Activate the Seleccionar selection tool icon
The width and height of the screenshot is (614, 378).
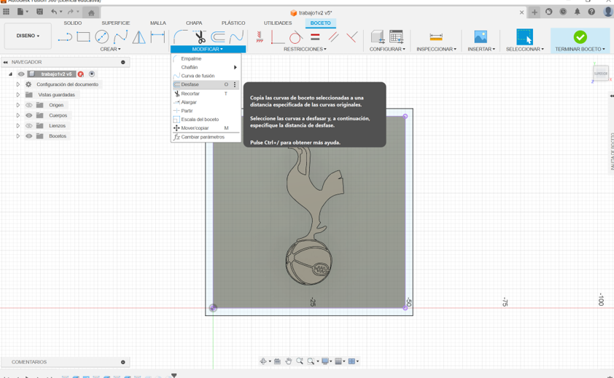click(525, 37)
